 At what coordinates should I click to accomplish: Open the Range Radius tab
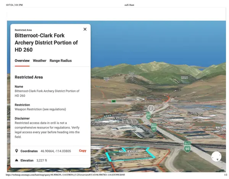60,61
